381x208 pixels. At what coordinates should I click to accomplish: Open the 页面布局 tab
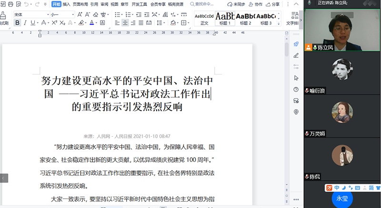click(x=80, y=4)
